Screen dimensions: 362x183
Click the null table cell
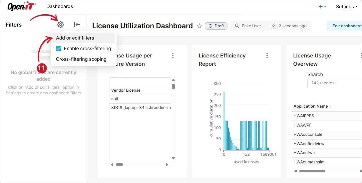[140, 99]
